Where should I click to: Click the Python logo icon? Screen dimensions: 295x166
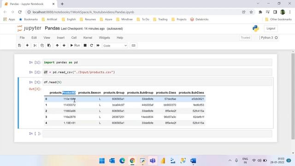coord(255,29)
